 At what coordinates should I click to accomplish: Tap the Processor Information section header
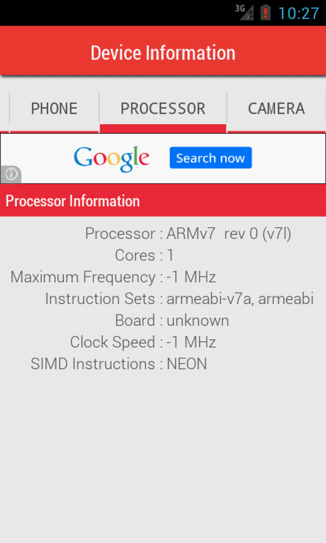coord(73,201)
